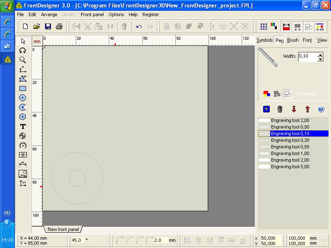The width and height of the screenshot is (331, 248).
Task: Increase pen width with up arrow
Action: pos(320,54)
